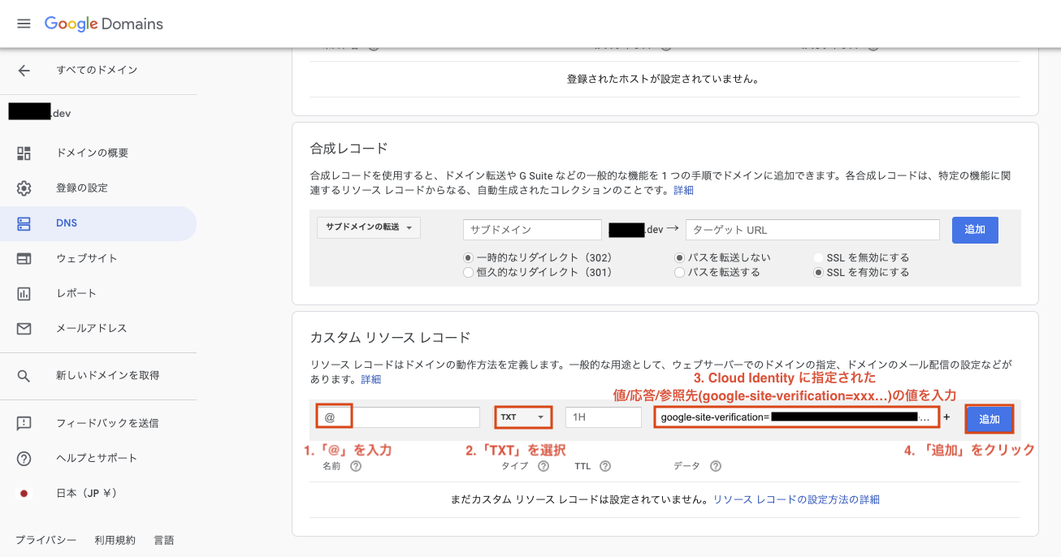Open ドメインの概要 in the sidebar
Image resolution: width=1061 pixels, height=557 pixels.
click(x=93, y=153)
